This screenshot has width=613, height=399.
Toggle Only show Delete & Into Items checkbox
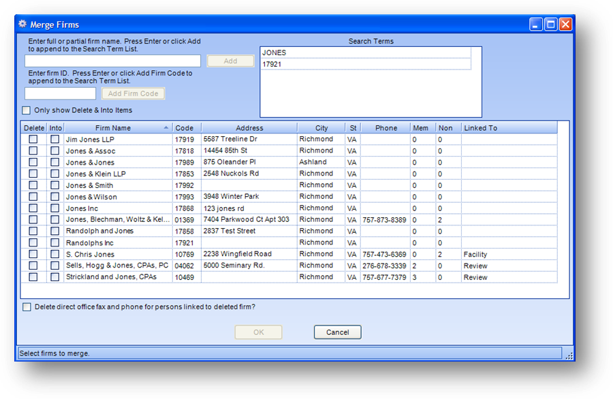point(26,110)
